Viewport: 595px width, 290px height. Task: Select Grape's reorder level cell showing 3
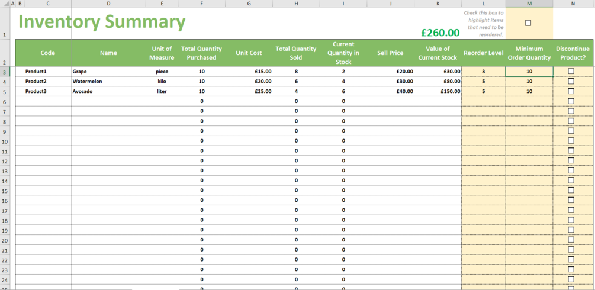click(x=484, y=72)
